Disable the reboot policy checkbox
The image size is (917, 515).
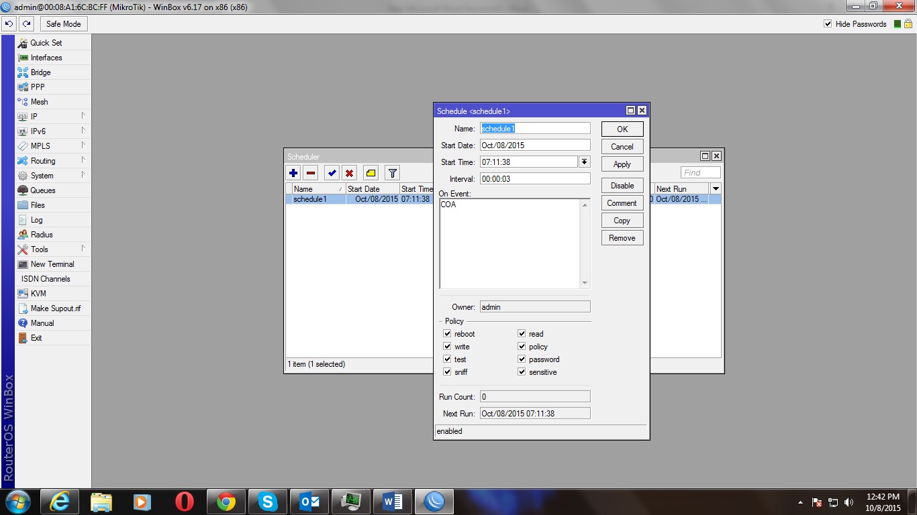pos(447,333)
